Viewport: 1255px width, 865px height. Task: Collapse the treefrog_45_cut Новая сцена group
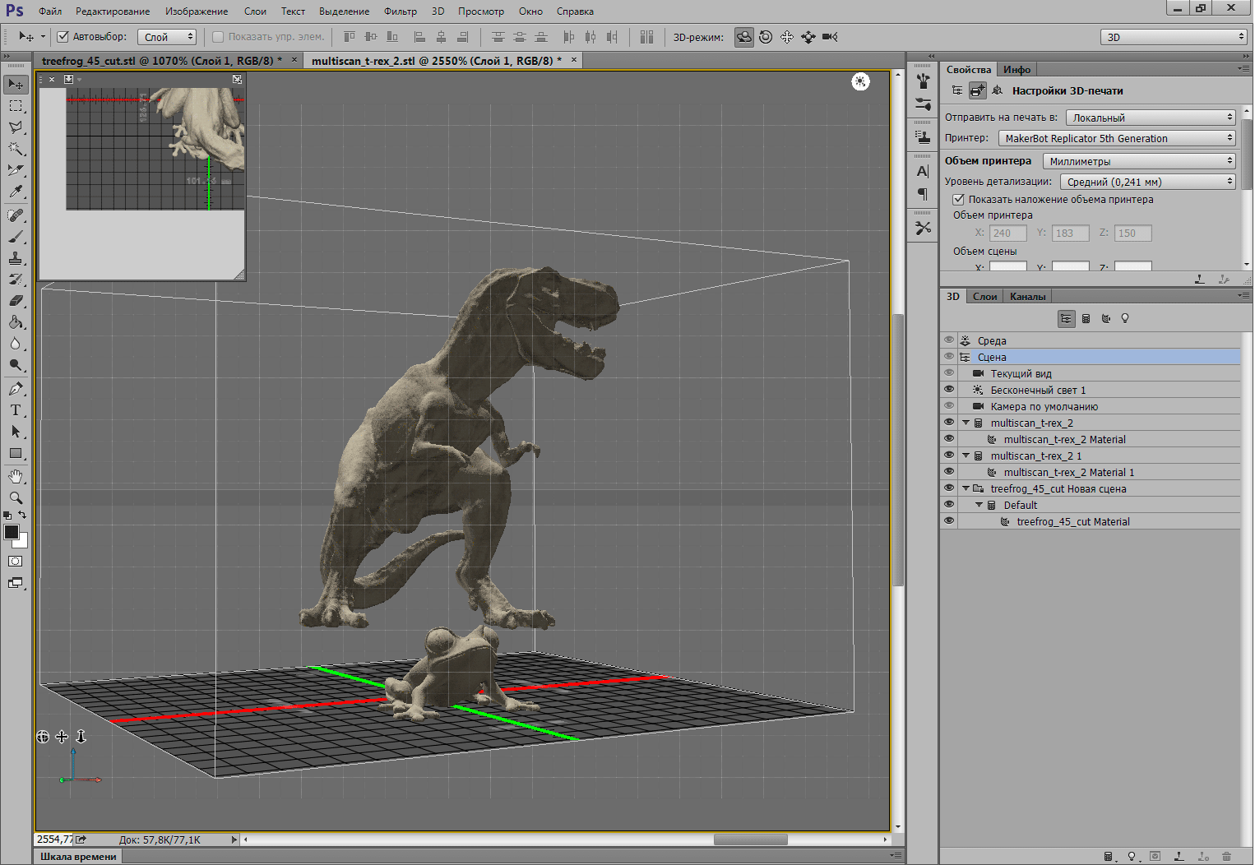[x=966, y=488]
